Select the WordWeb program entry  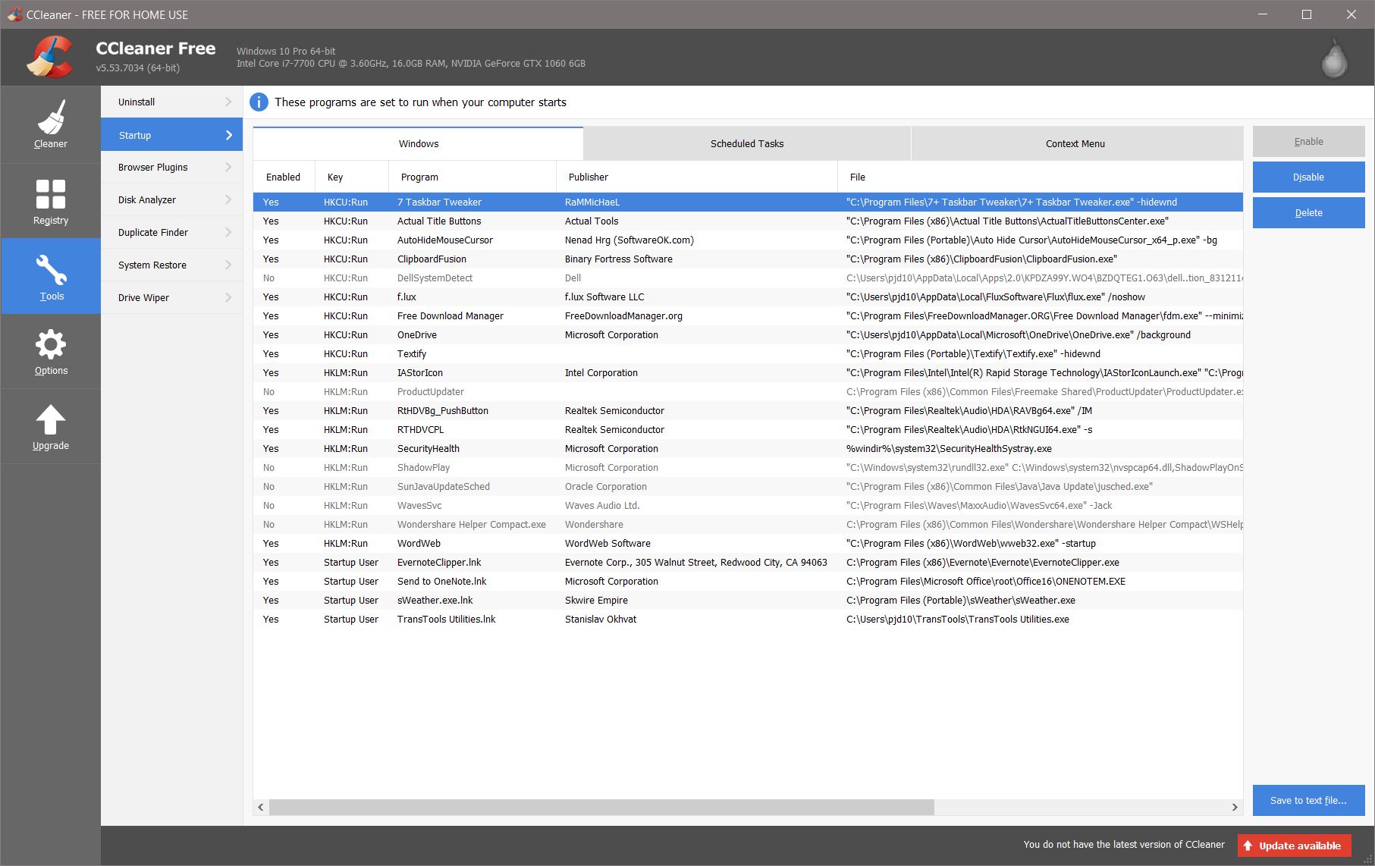(x=748, y=544)
